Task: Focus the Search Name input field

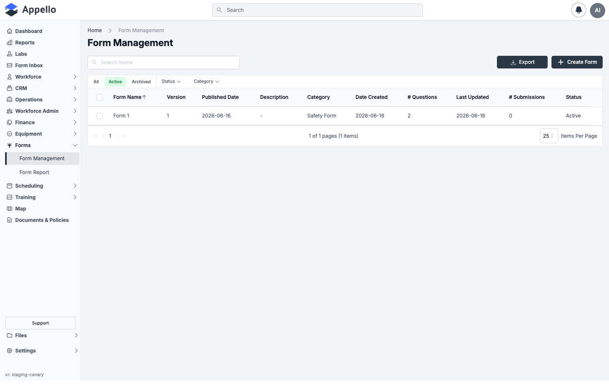Action: [164, 63]
